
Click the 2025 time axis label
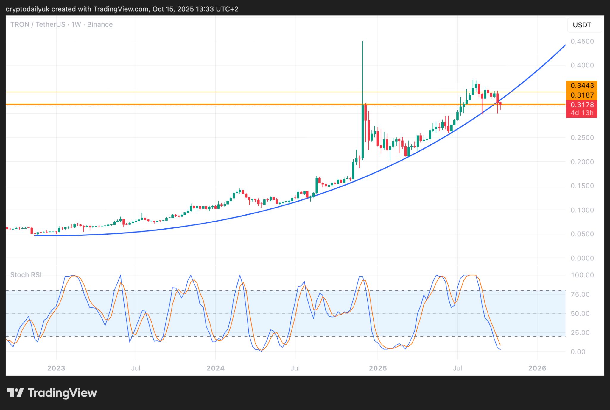pyautogui.click(x=378, y=368)
